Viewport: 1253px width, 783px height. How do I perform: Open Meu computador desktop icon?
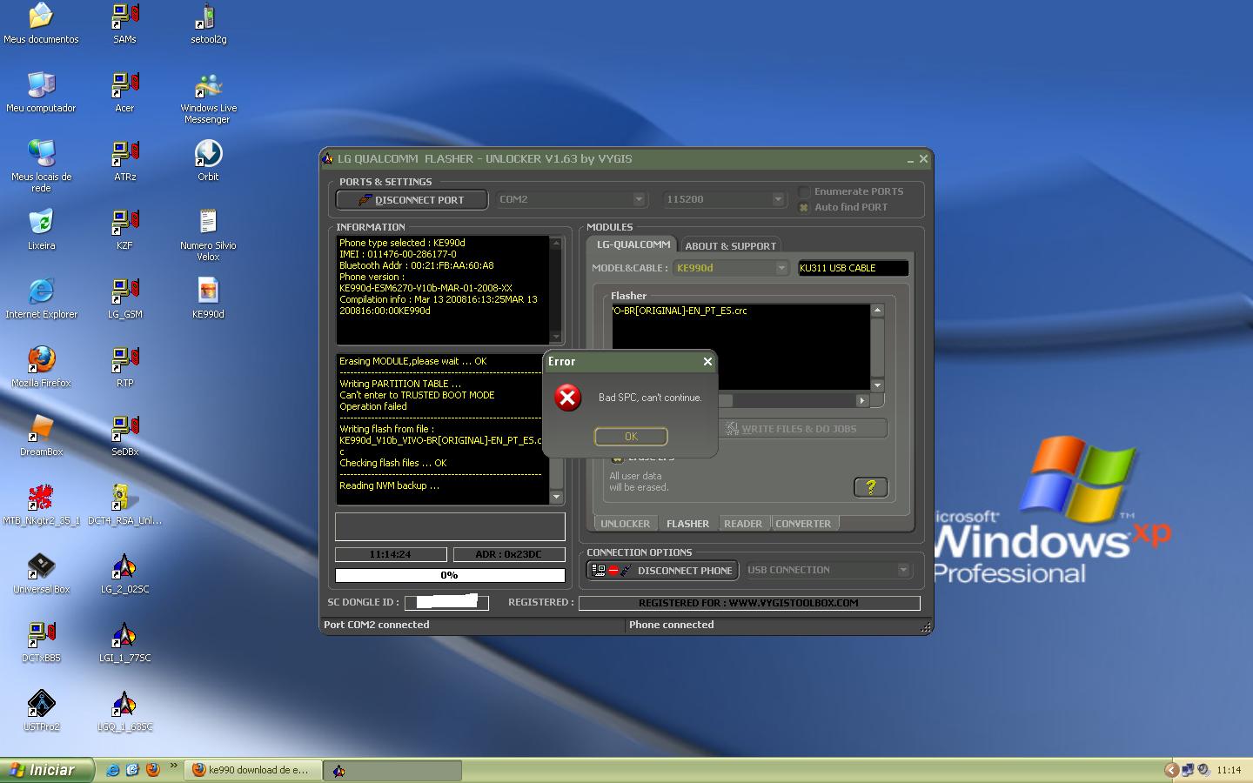(x=41, y=92)
